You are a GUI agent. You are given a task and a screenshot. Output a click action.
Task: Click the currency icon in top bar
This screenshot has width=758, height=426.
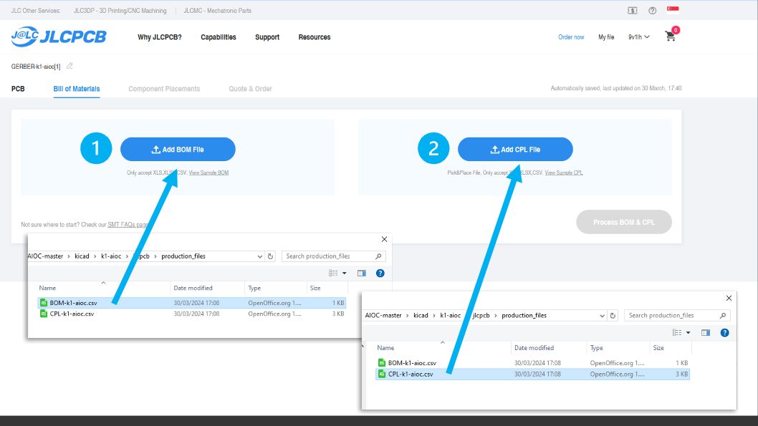click(632, 11)
